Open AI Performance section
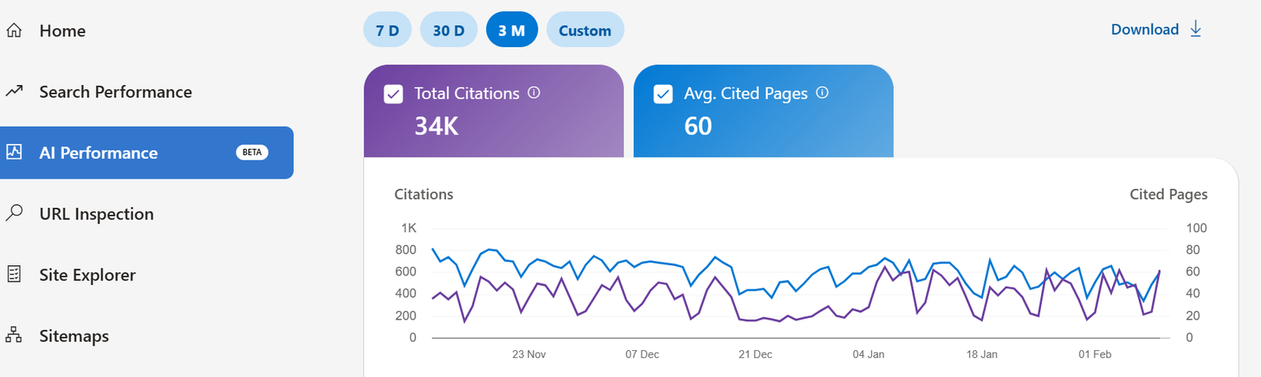 click(147, 153)
